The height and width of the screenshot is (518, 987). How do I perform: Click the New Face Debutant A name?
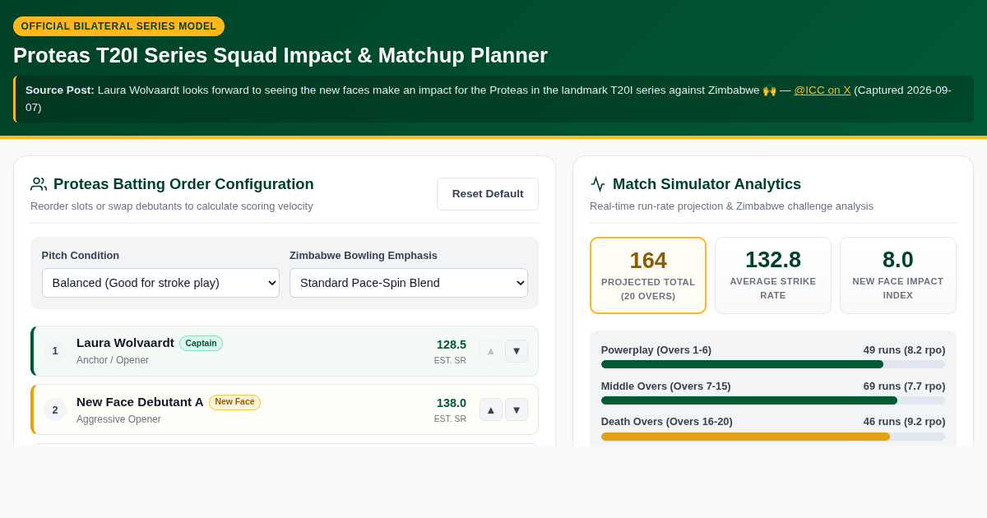point(140,402)
